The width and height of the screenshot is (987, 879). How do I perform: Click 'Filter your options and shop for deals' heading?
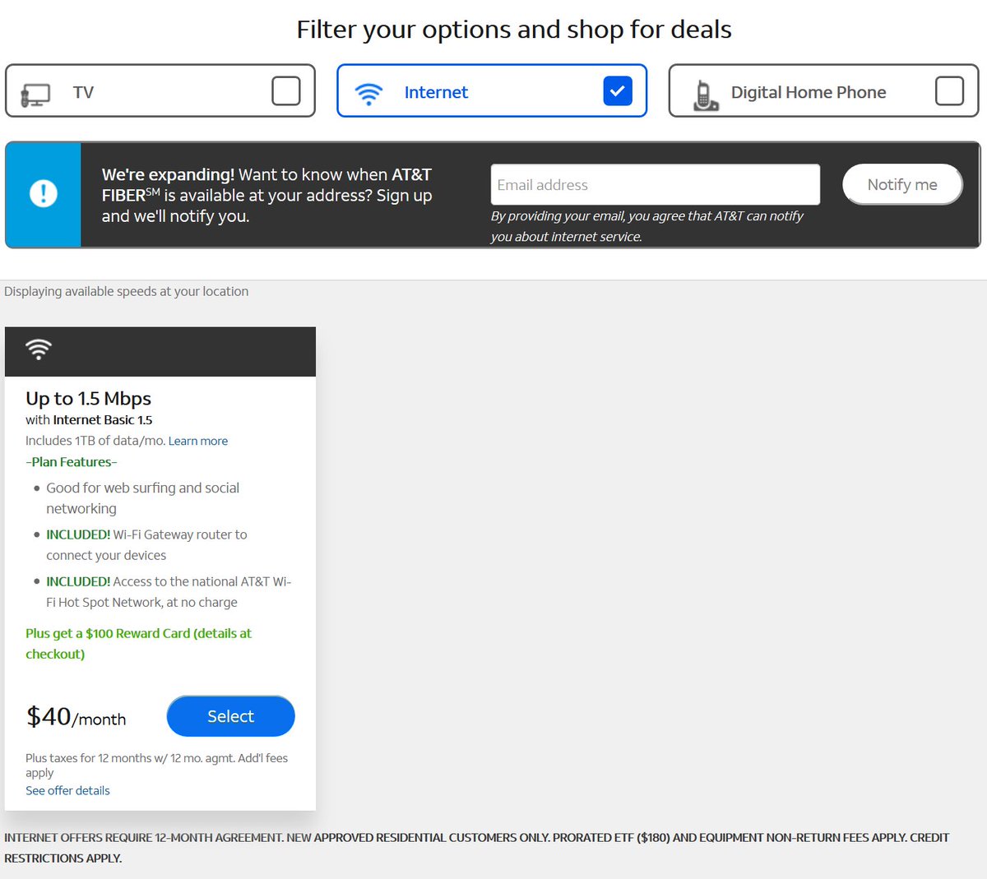coord(514,30)
